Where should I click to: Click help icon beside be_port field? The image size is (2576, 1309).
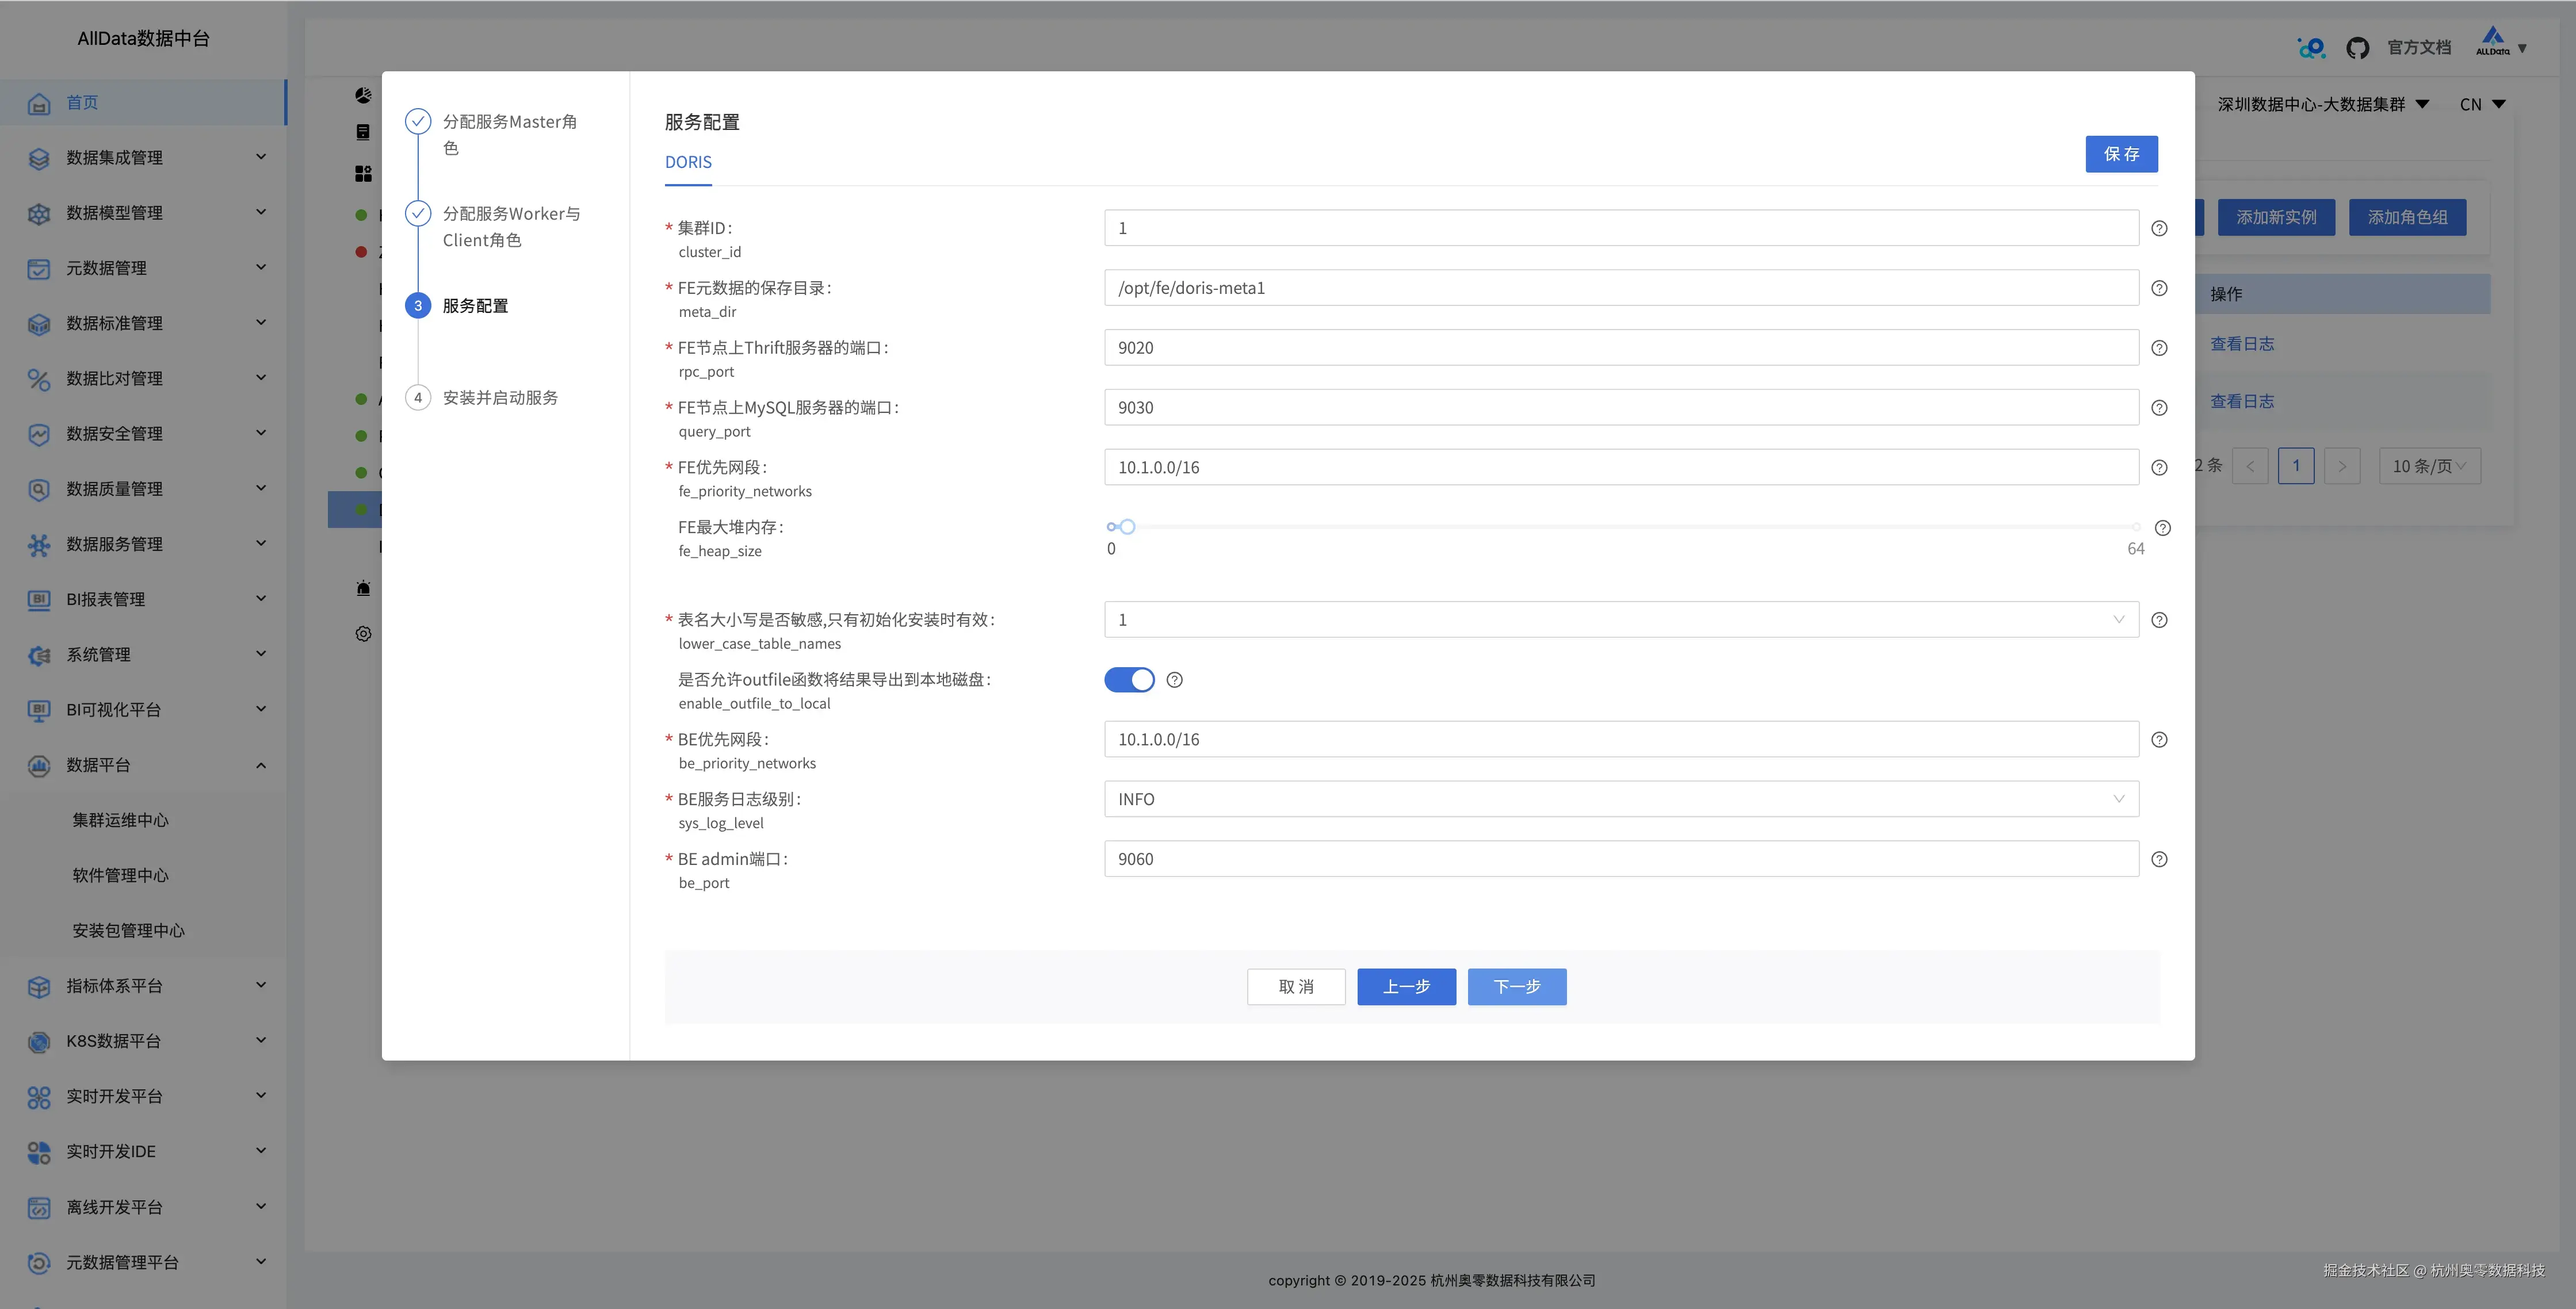(2159, 859)
